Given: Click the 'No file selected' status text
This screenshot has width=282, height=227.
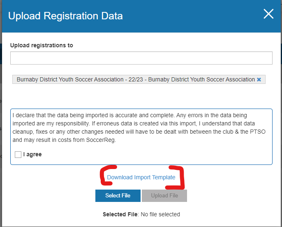Looking at the screenshot, I should click(x=160, y=214).
